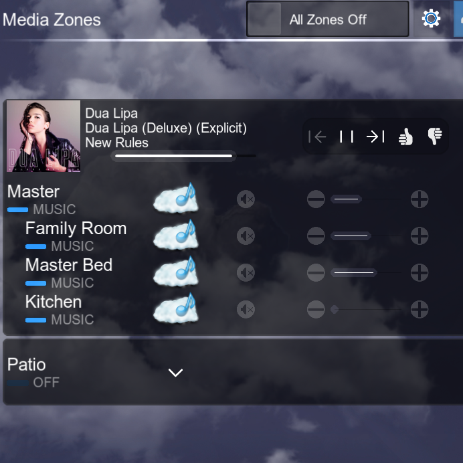Expand the Patio zone chevron
The height and width of the screenshot is (463, 463).
(175, 373)
